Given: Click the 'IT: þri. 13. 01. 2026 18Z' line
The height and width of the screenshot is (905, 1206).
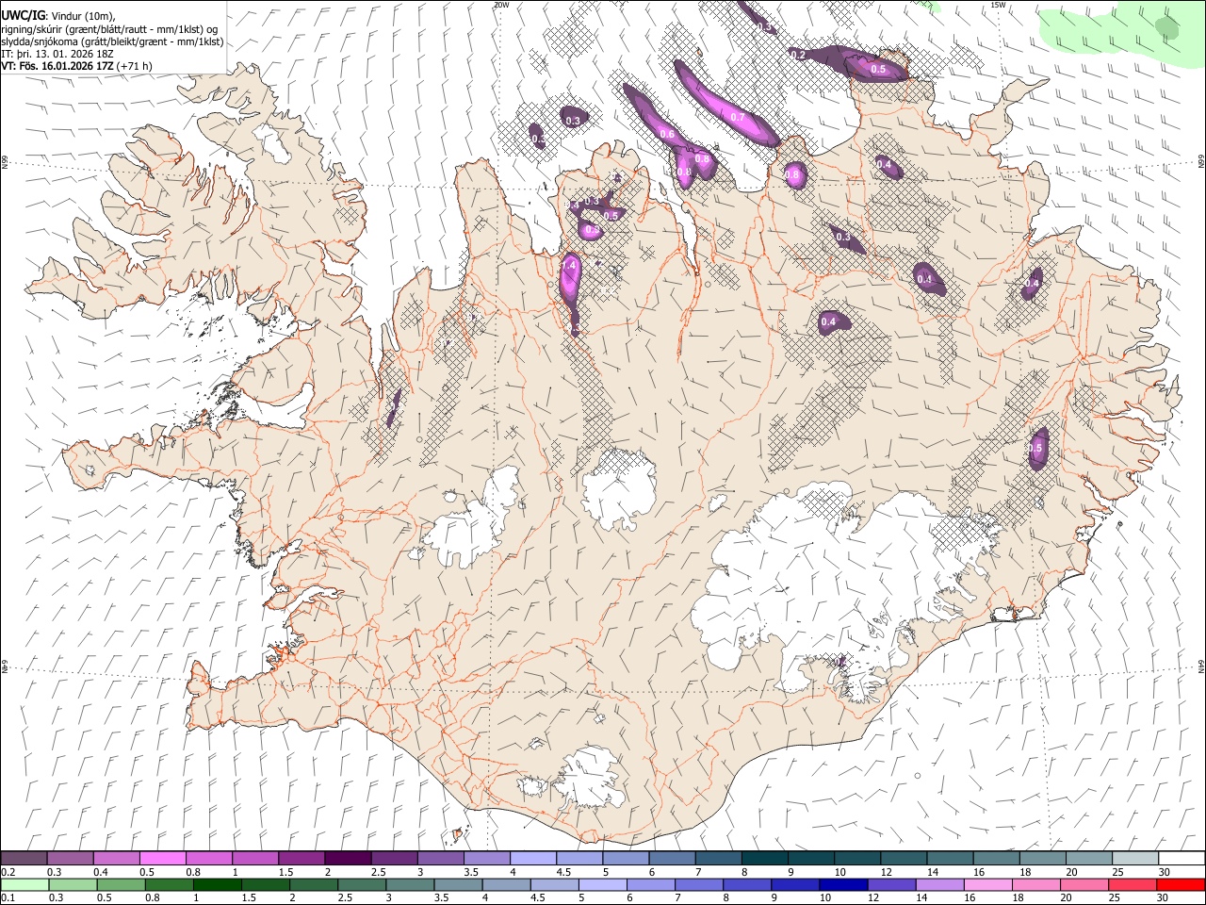Looking at the screenshot, I should pyautogui.click(x=57, y=54).
